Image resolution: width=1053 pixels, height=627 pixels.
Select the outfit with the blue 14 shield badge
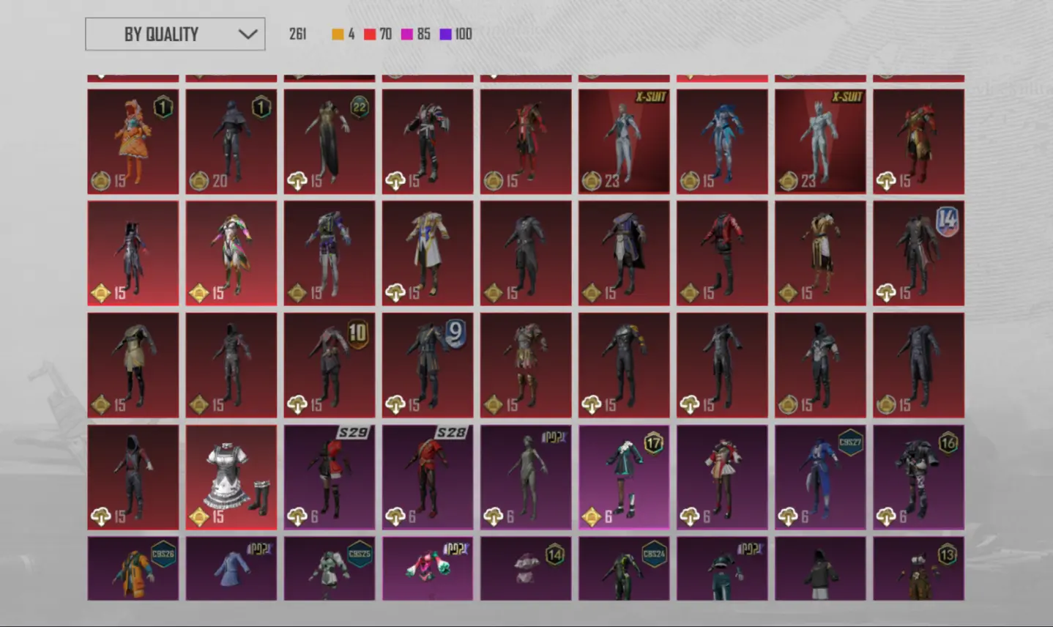click(x=918, y=253)
